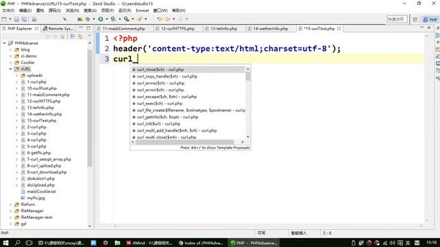The width and height of the screenshot is (440, 247).
Task: Select curl_close($ch) suggestion
Action: [x=188, y=69]
